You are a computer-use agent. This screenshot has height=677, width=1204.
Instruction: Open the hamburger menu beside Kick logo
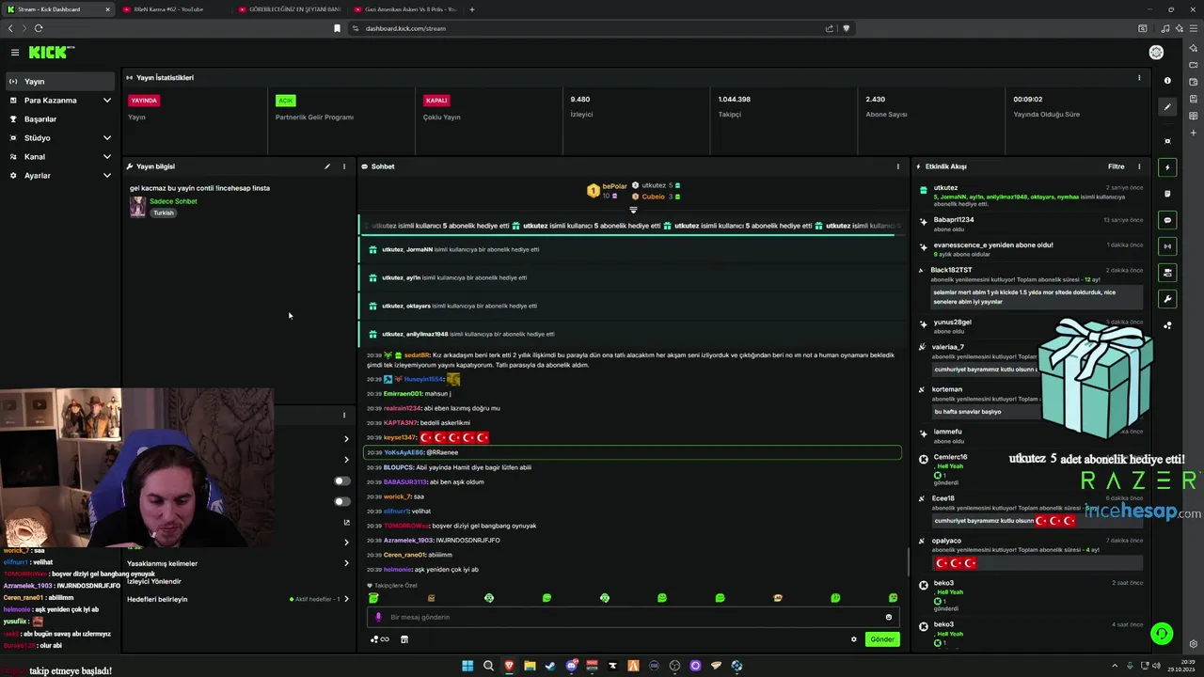pyautogui.click(x=15, y=53)
